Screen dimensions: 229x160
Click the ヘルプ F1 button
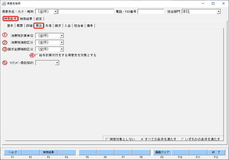[x=13, y=152]
